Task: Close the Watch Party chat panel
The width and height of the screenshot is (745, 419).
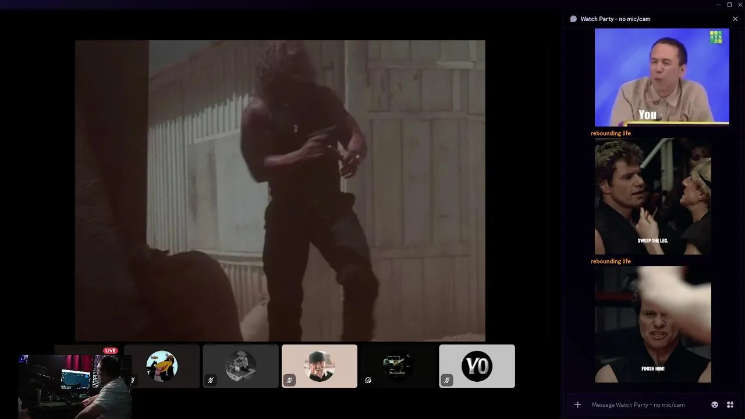Action: (735, 19)
